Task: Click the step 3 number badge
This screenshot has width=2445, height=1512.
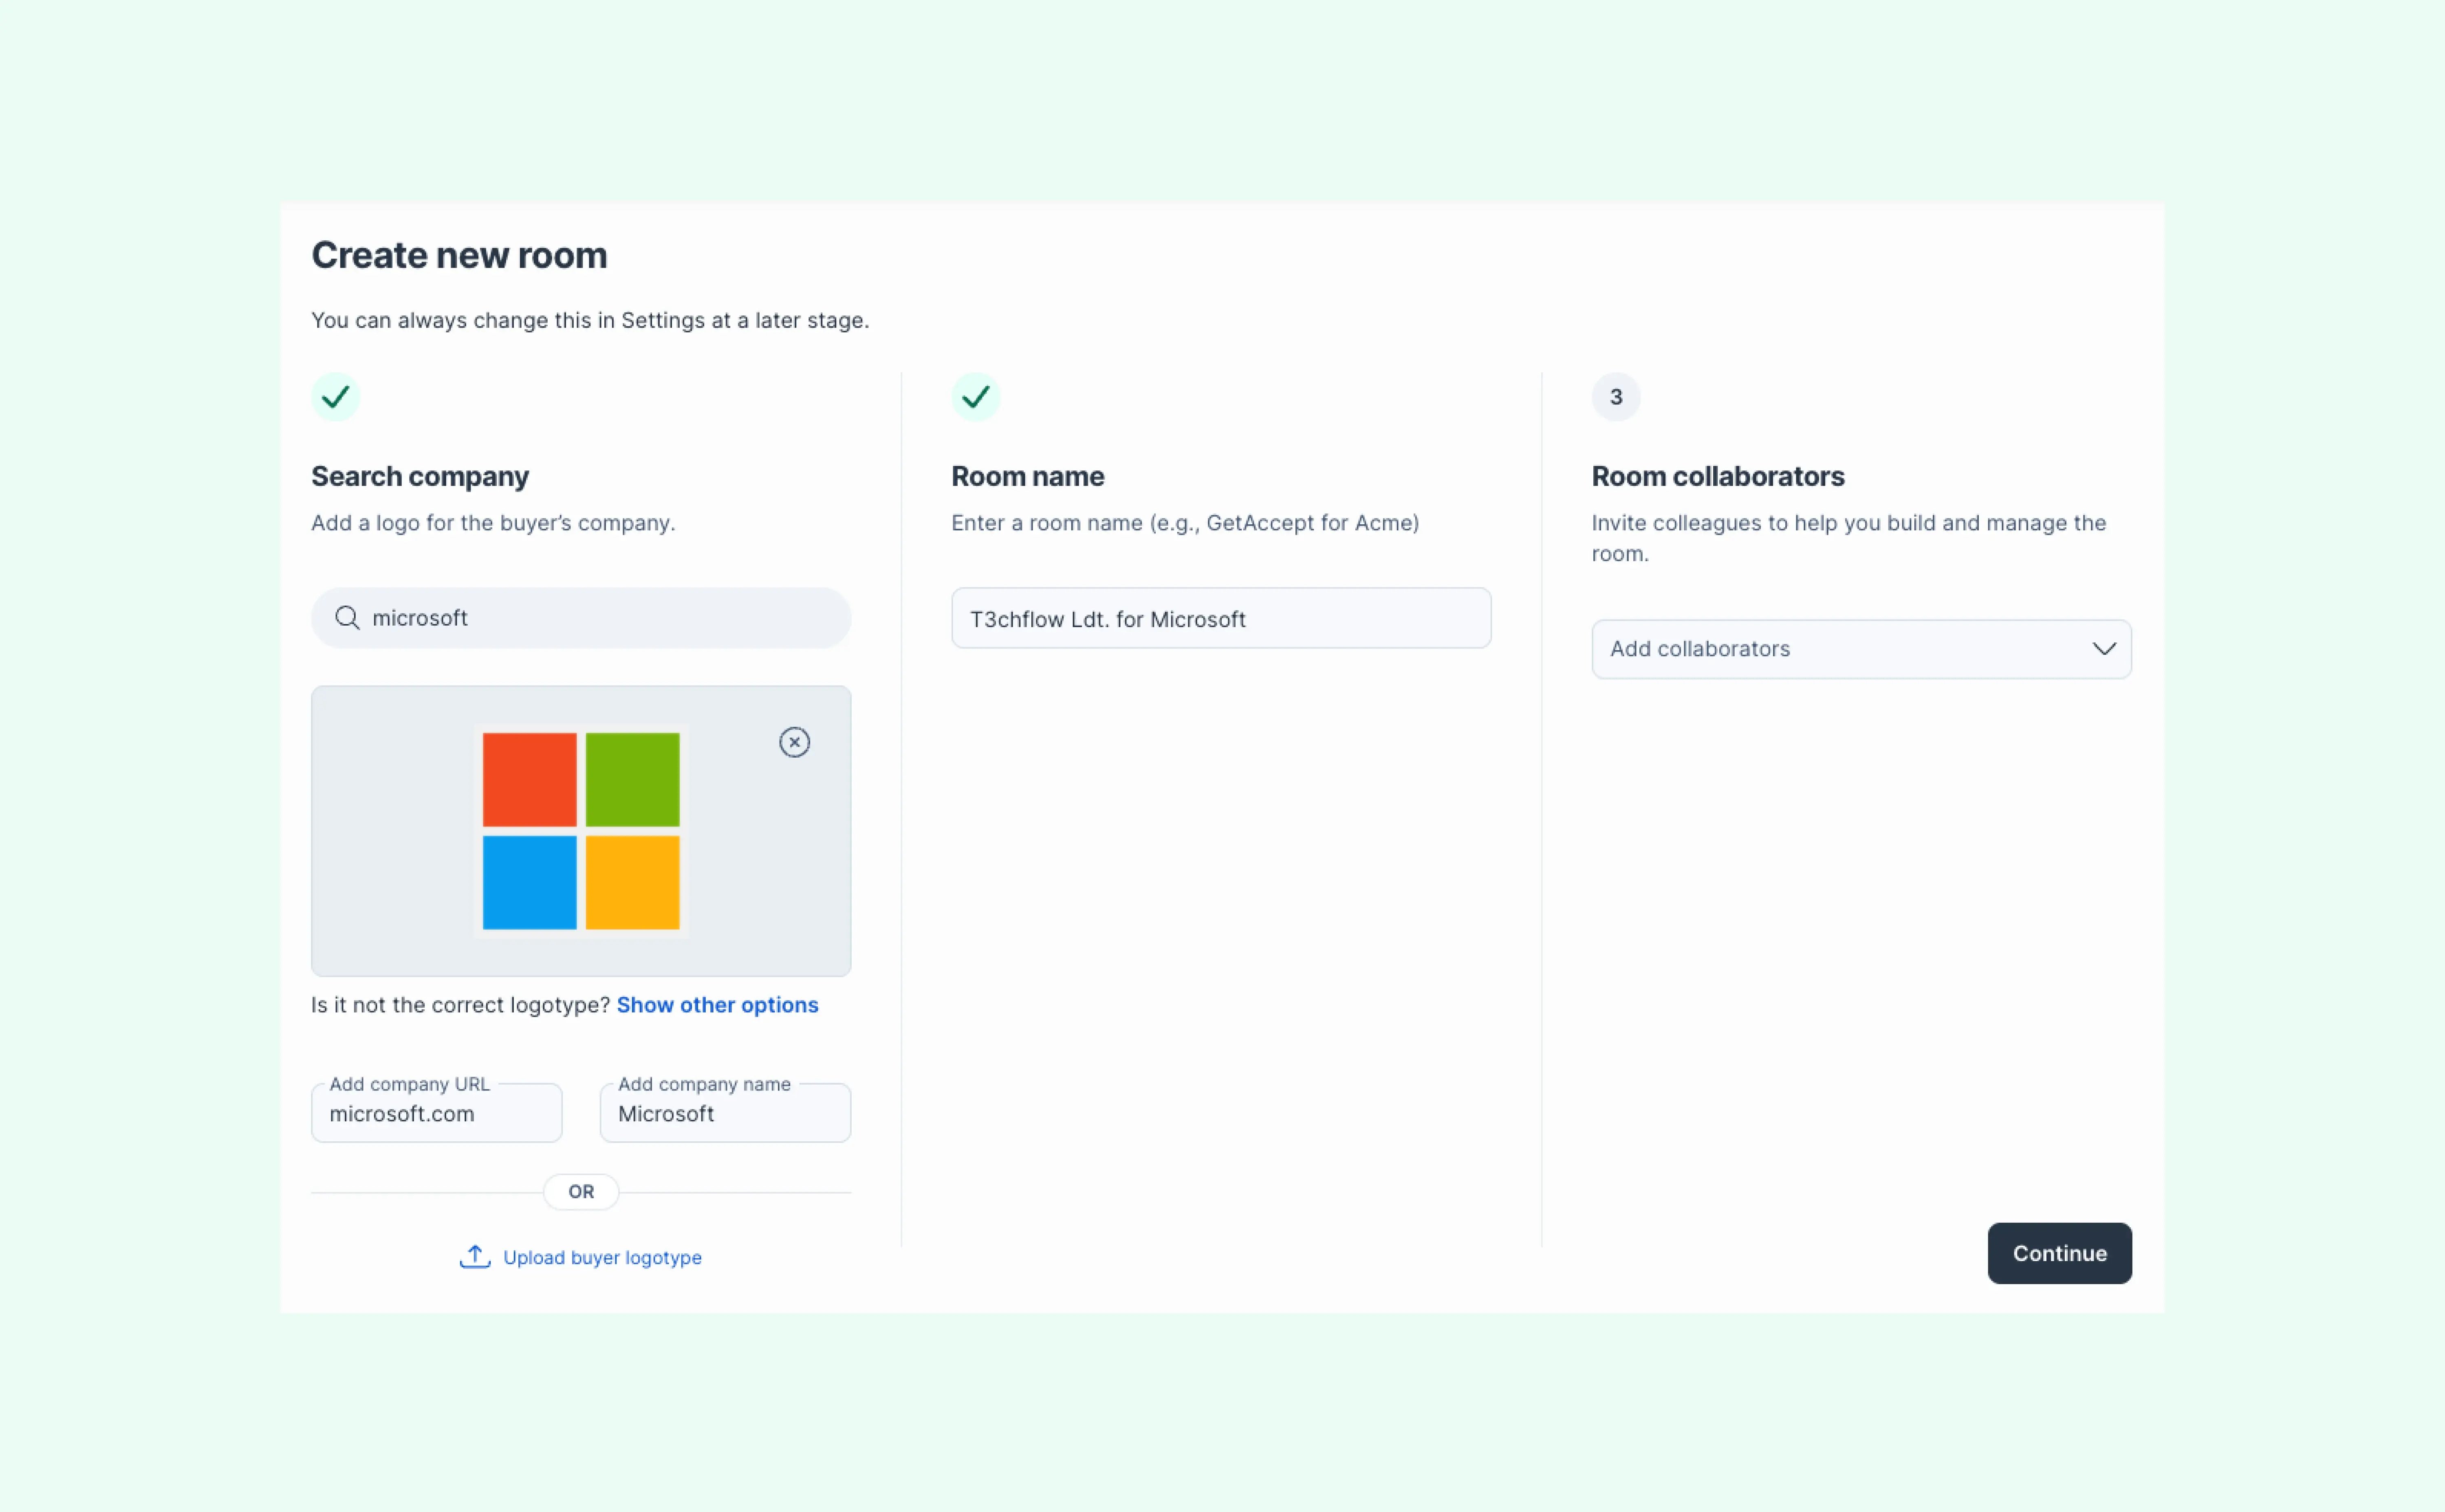Action: click(1616, 397)
